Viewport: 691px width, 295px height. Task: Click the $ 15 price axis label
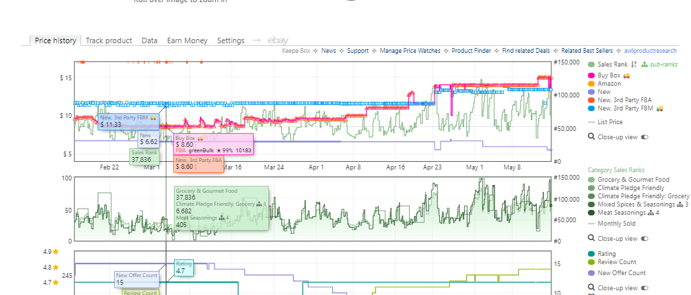click(66, 78)
